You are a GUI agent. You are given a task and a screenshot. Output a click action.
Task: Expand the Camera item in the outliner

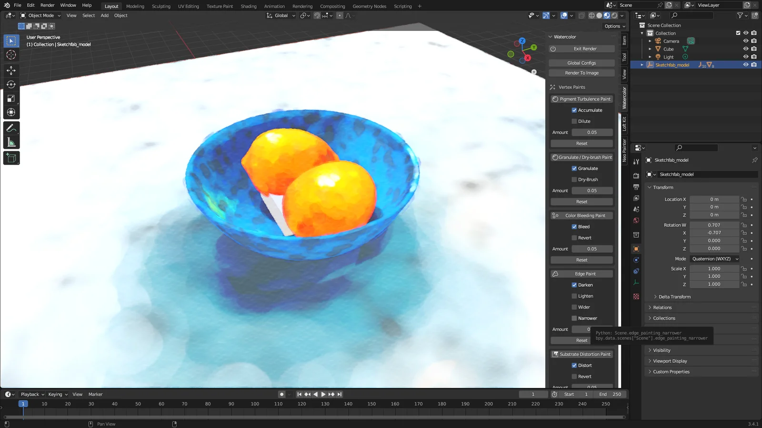650,41
